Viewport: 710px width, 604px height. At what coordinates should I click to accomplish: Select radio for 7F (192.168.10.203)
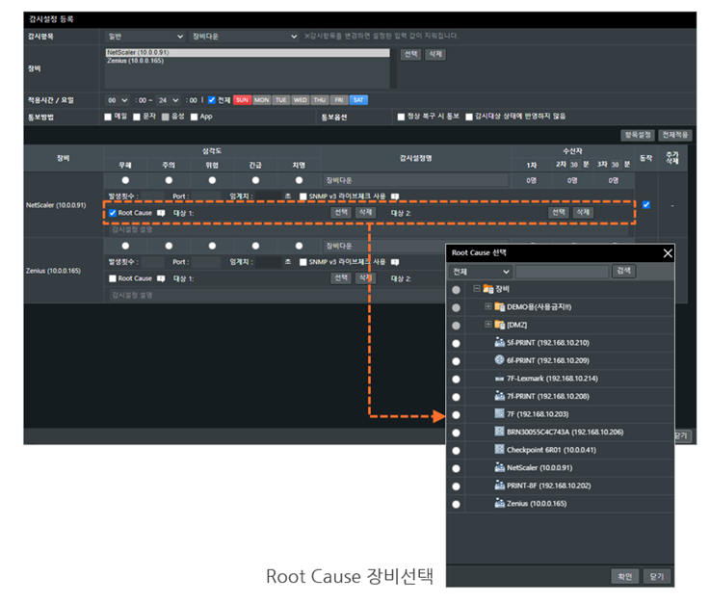click(456, 415)
